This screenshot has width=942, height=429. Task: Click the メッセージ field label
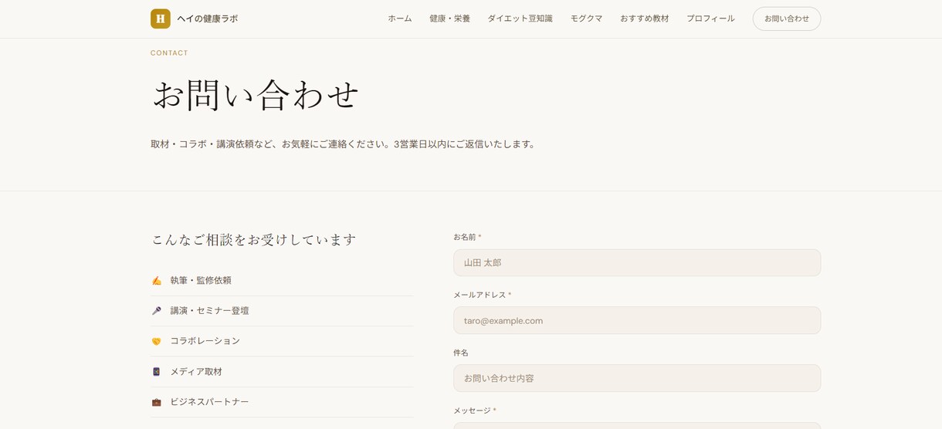[475, 410]
